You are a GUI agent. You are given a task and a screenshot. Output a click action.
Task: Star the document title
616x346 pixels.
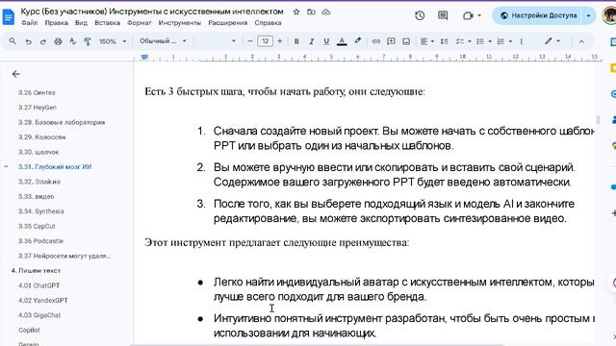click(x=296, y=12)
